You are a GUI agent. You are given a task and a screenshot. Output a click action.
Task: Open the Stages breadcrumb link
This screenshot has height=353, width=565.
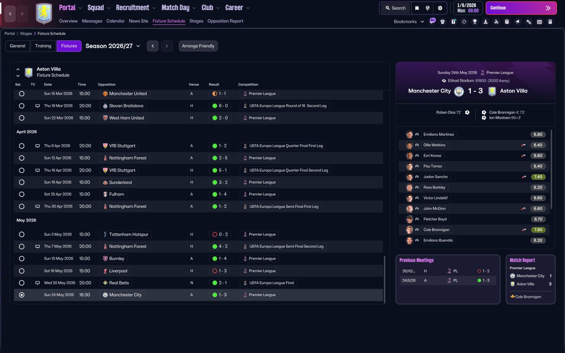point(26,34)
